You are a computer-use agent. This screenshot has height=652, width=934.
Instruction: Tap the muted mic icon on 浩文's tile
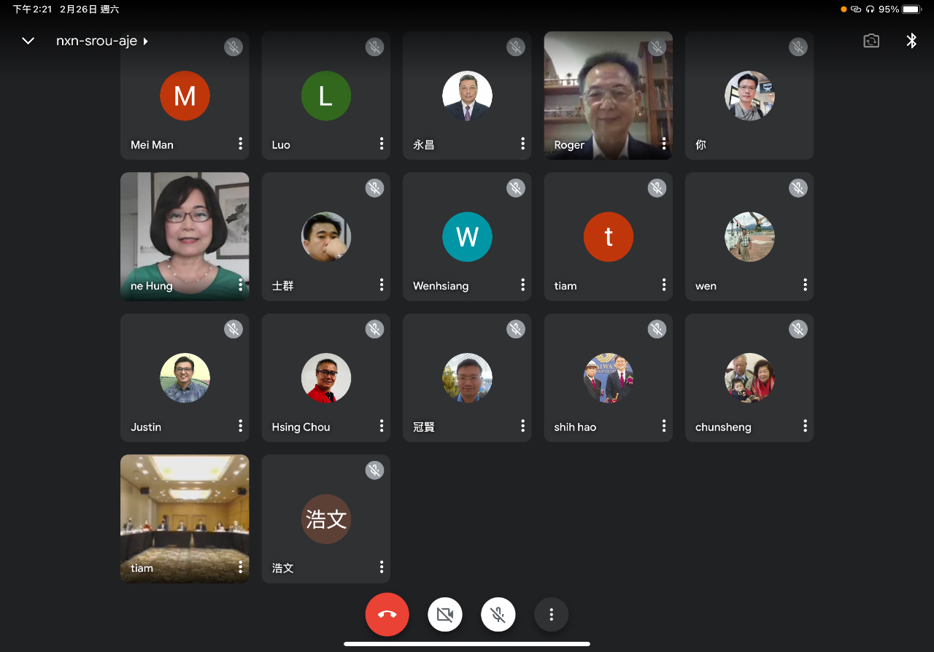tap(374, 470)
